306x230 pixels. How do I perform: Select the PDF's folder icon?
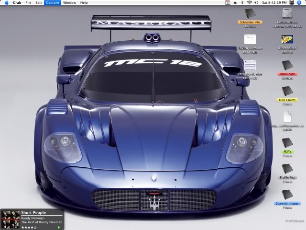pyautogui.click(x=287, y=143)
